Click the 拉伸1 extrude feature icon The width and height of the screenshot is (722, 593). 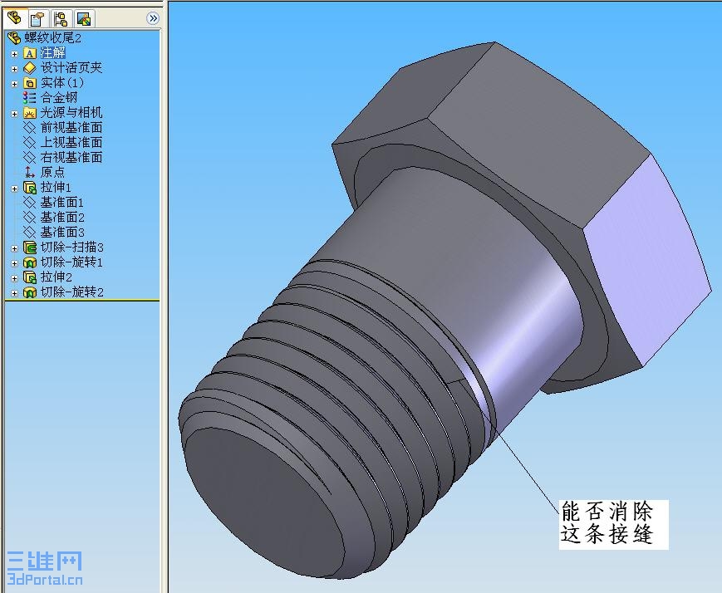(29, 188)
